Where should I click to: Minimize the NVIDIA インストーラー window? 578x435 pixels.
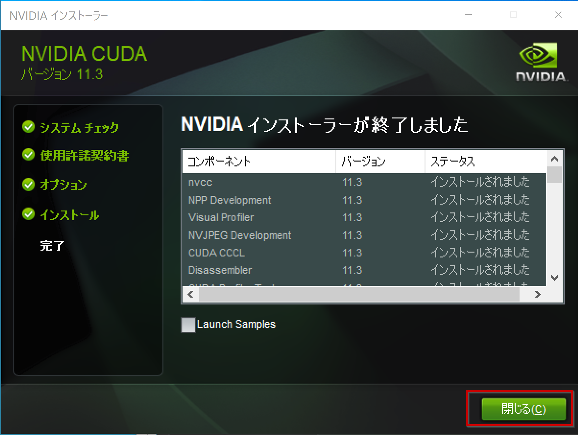(469, 15)
